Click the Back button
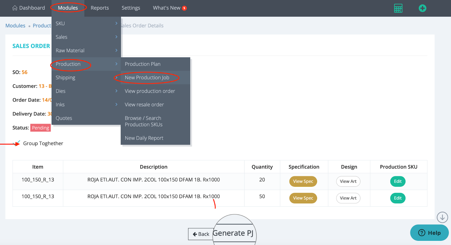This screenshot has height=245, width=451. [x=201, y=234]
